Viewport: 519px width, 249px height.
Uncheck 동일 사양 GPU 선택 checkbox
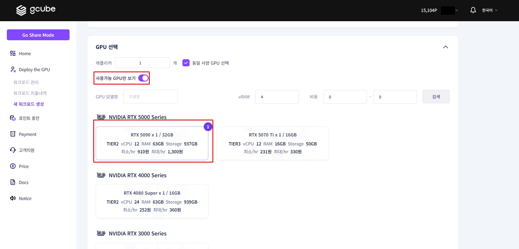coord(186,63)
